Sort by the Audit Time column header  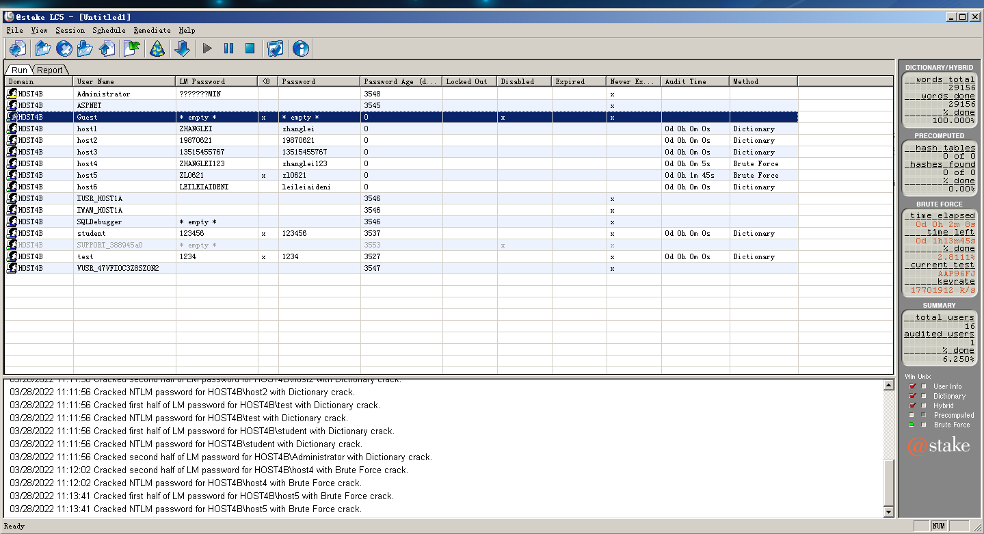695,81
